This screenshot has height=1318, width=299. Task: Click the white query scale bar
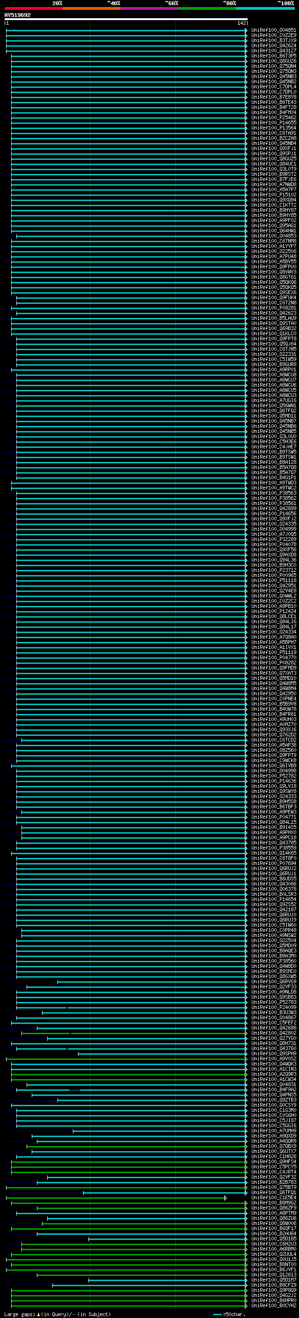[126, 20]
